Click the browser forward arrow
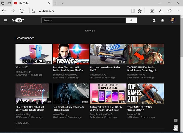This screenshot has height=133, width=183. pyautogui.click(x=13, y=11)
